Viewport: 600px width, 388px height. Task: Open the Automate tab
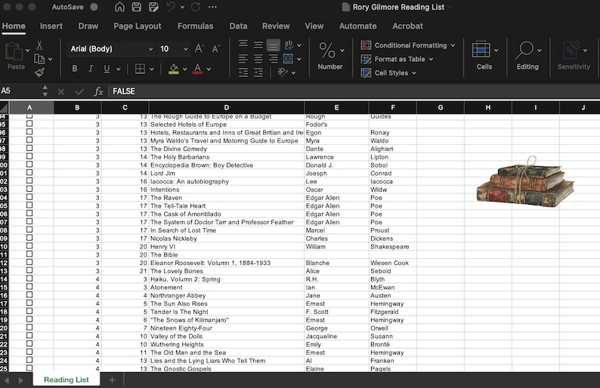[357, 26]
